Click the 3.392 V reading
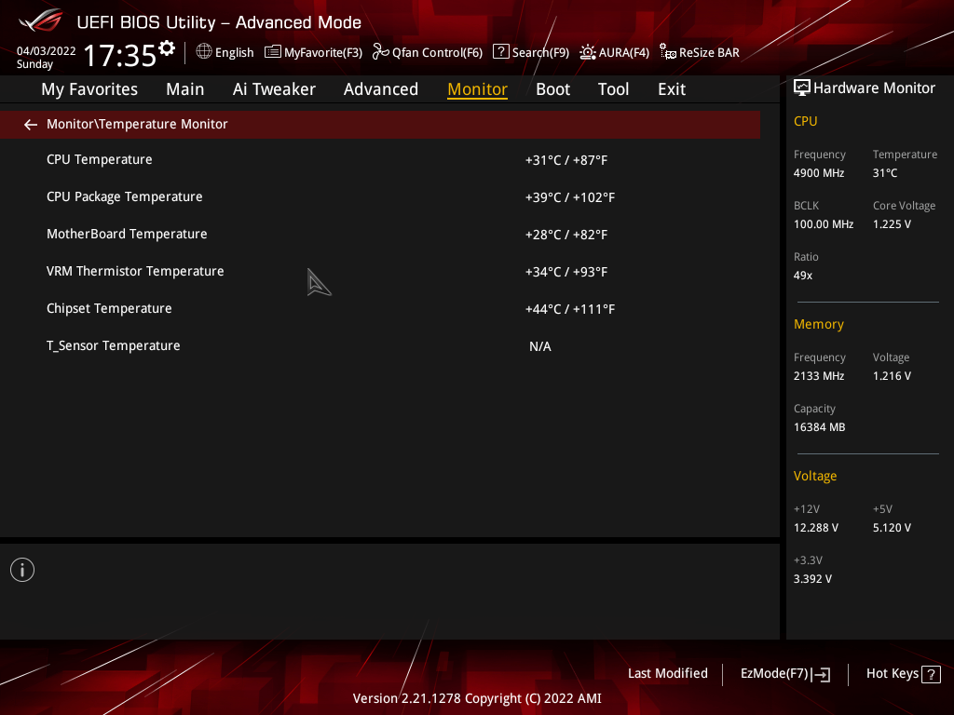The width and height of the screenshot is (954, 715). [812, 579]
